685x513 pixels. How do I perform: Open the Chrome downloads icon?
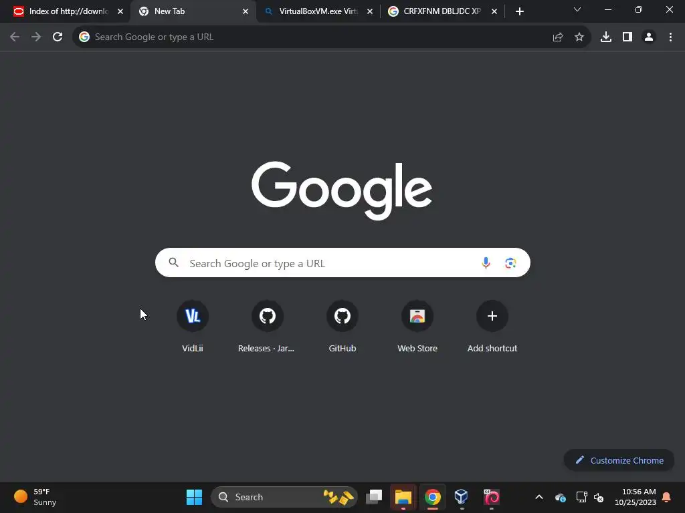(x=606, y=37)
